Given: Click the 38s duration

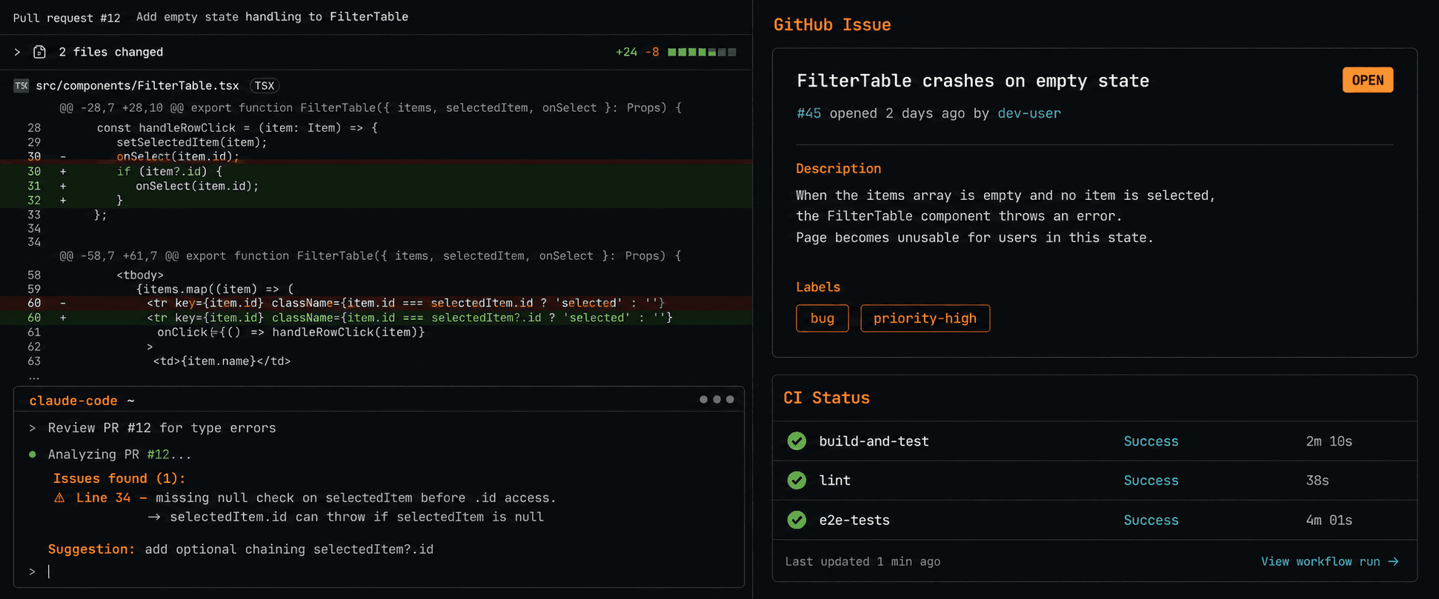Looking at the screenshot, I should point(1317,481).
